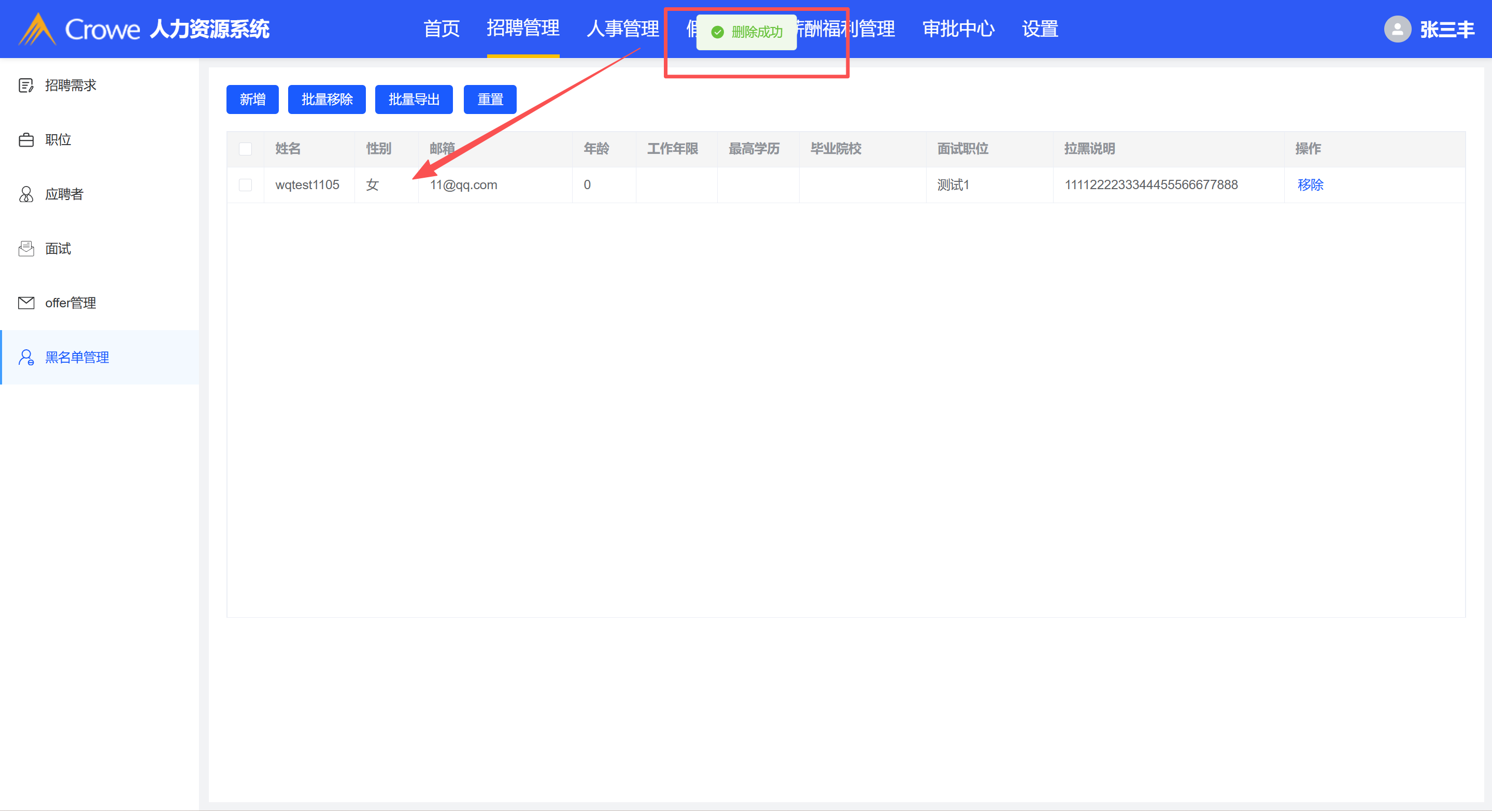Go to 首页 in navigation
This screenshot has height=811, width=1492.
[x=442, y=29]
